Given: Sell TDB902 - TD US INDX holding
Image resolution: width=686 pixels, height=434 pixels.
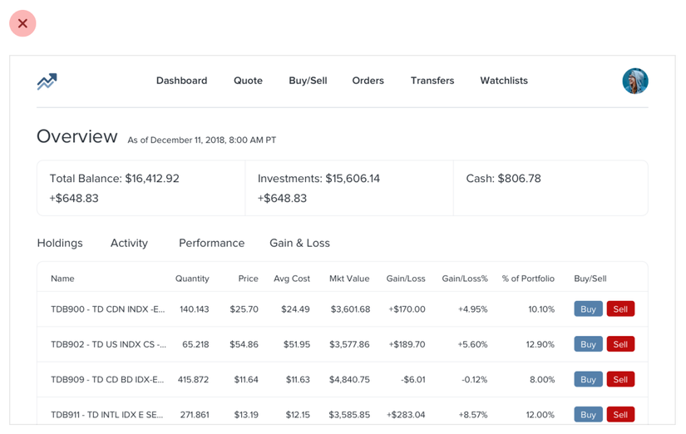Looking at the screenshot, I should pyautogui.click(x=620, y=344).
